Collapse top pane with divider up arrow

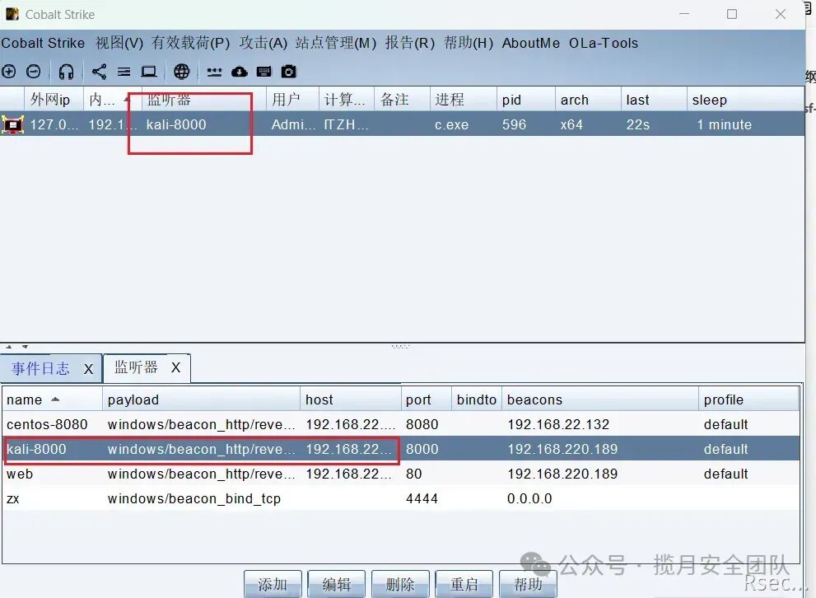(9, 346)
